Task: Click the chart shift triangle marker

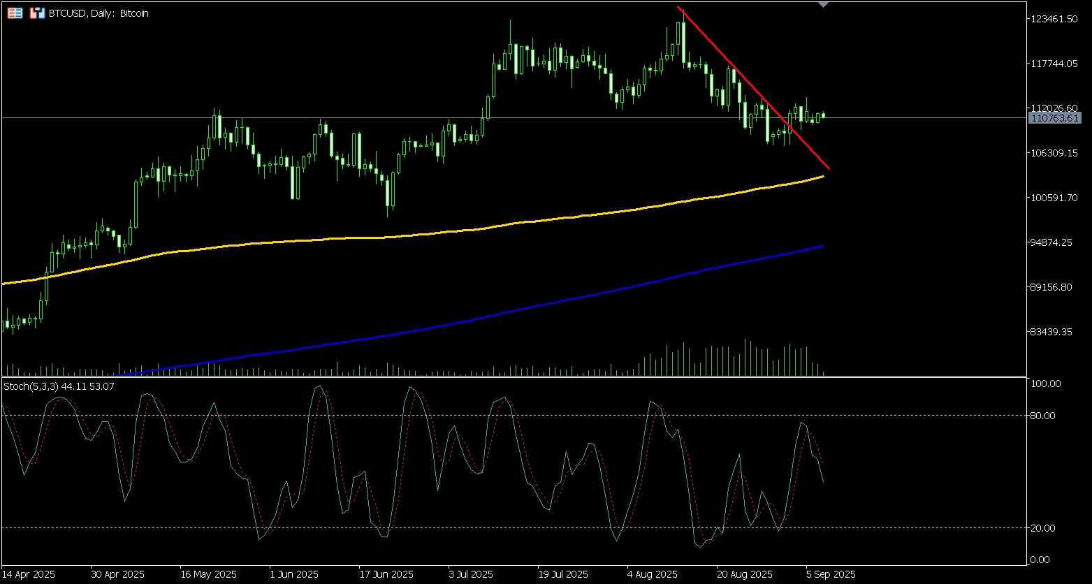Action: [824, 5]
